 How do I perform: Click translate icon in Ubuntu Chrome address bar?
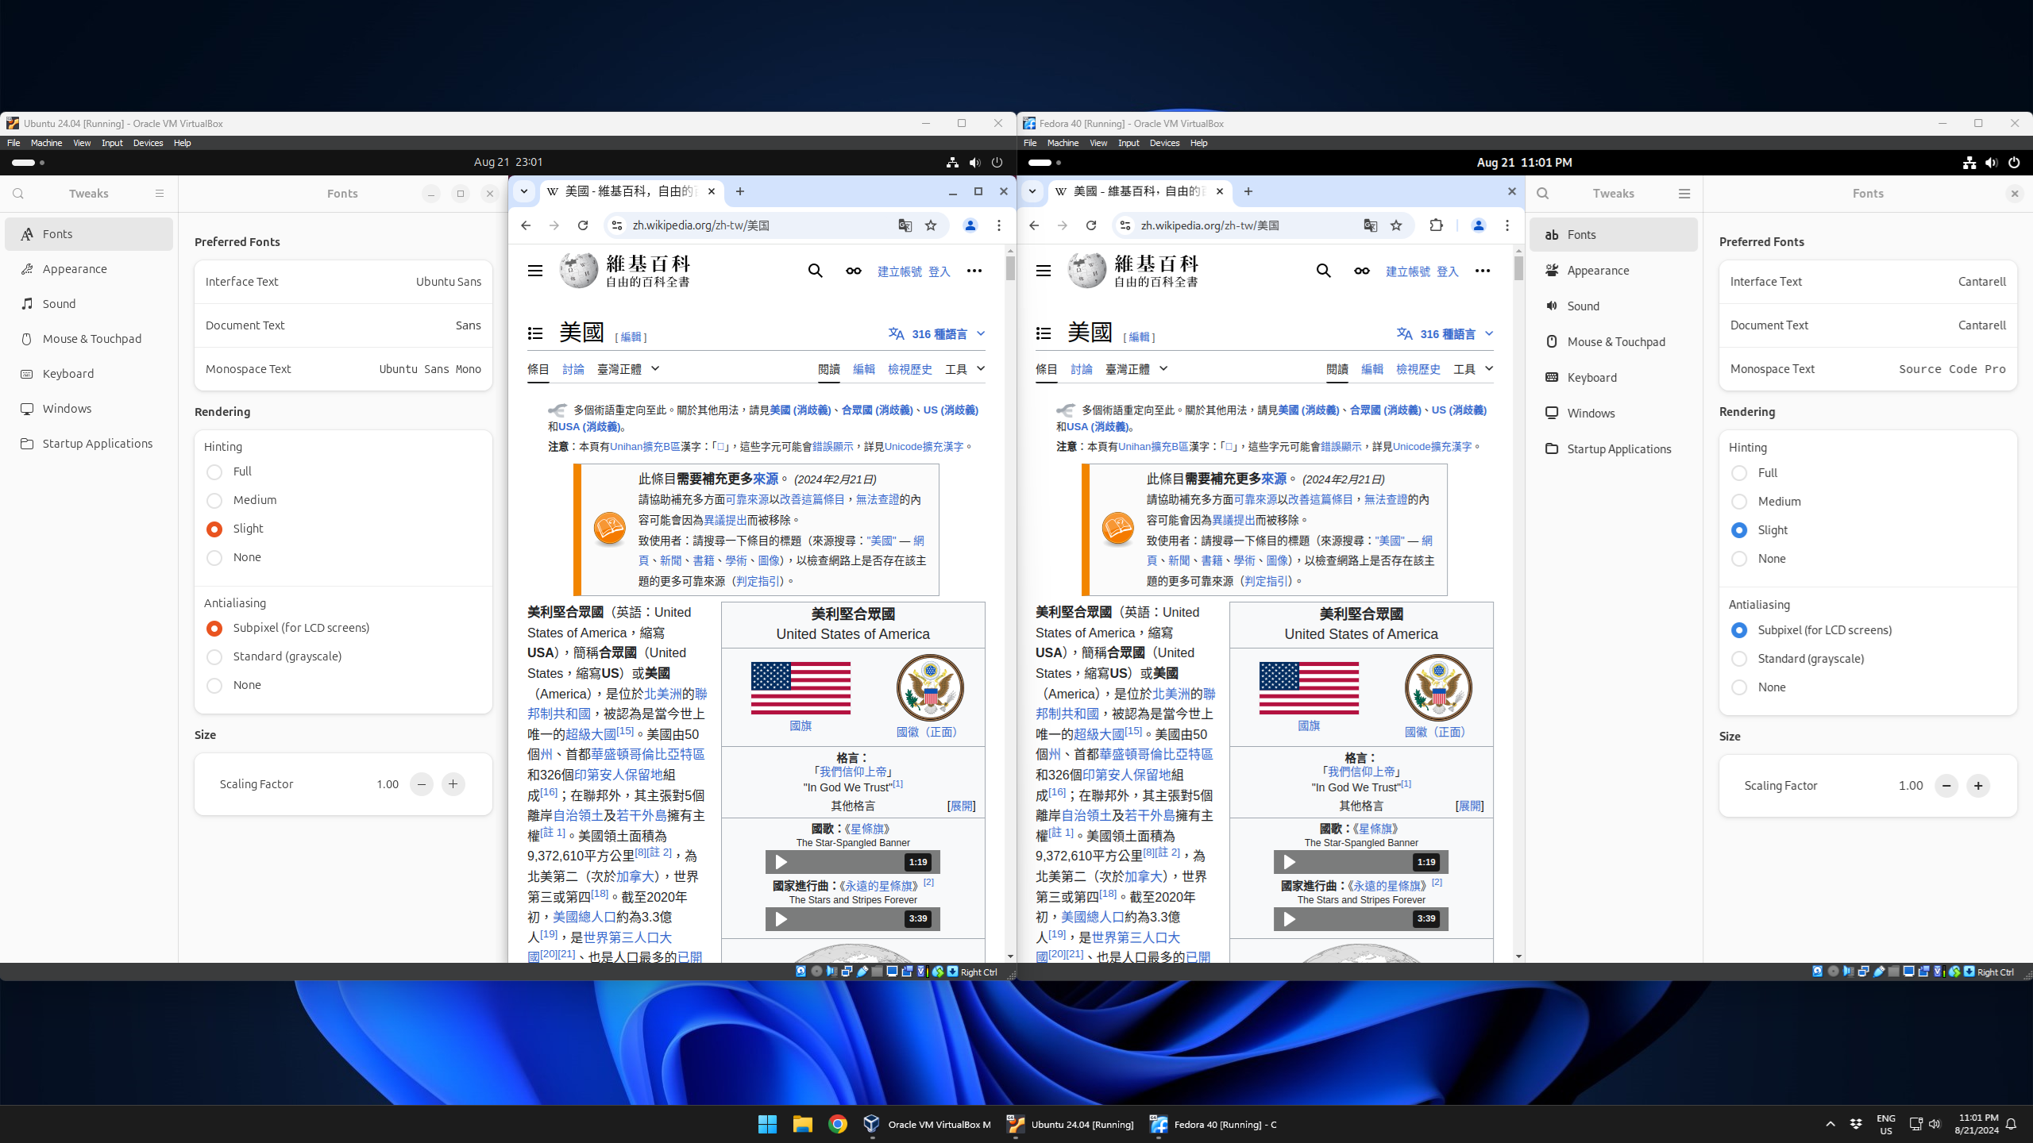905,225
